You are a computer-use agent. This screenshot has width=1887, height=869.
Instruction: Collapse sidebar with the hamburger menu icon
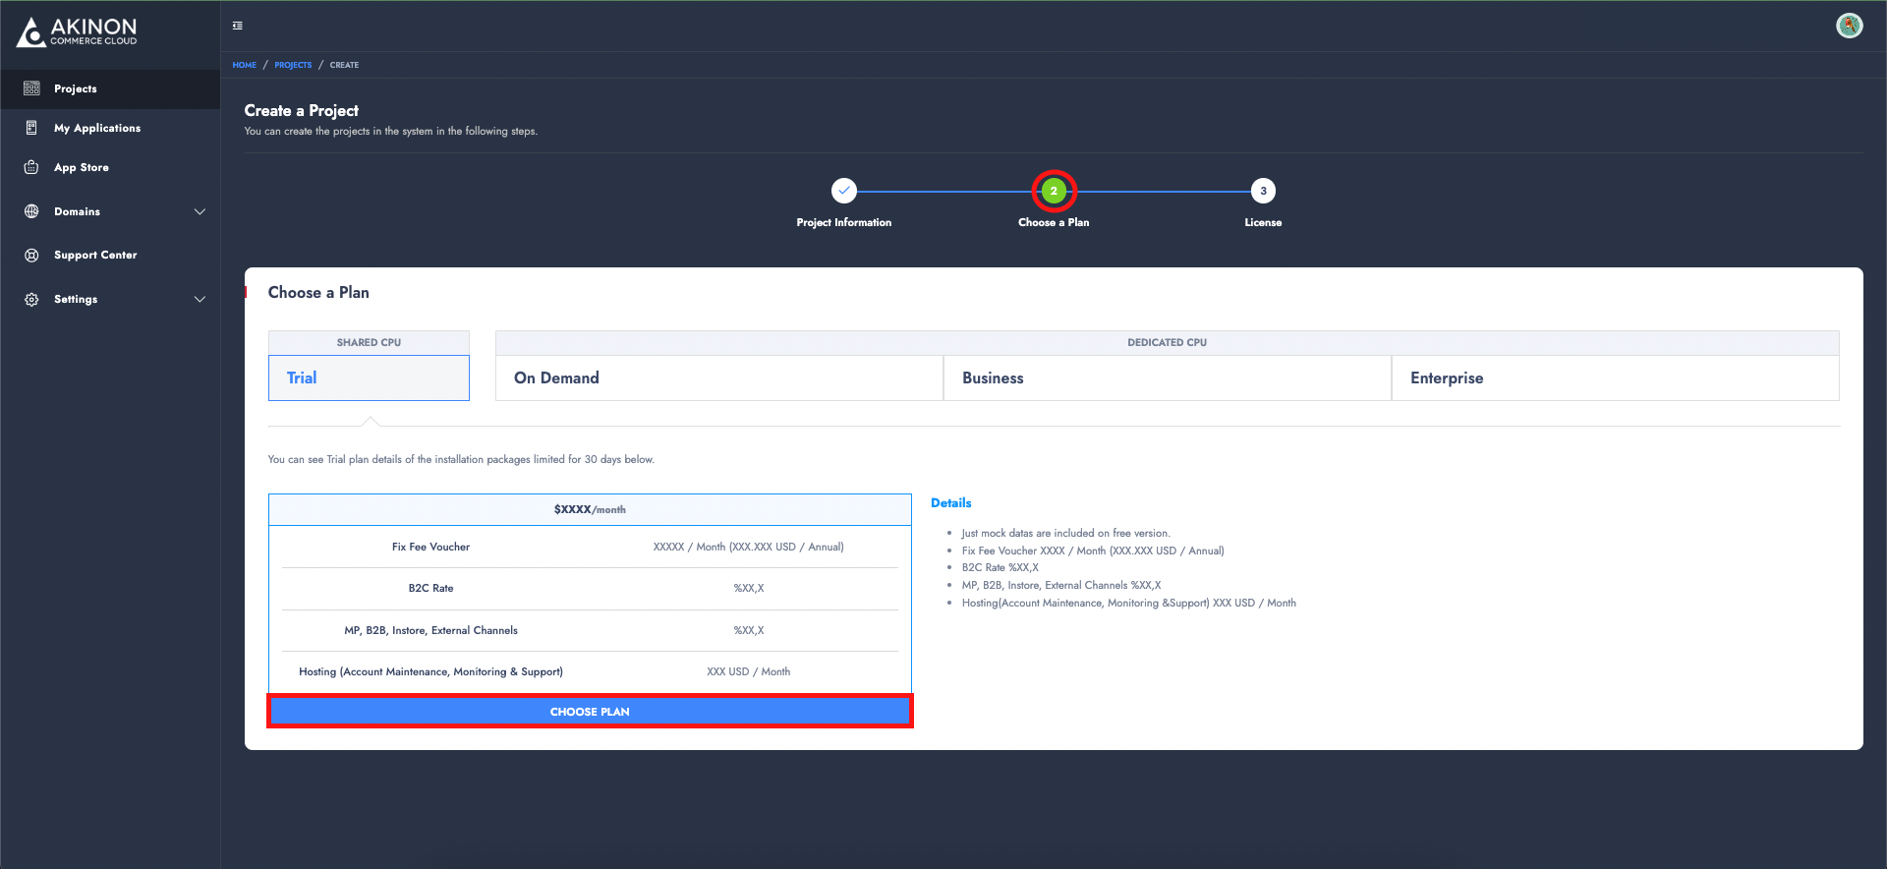pyautogui.click(x=238, y=26)
